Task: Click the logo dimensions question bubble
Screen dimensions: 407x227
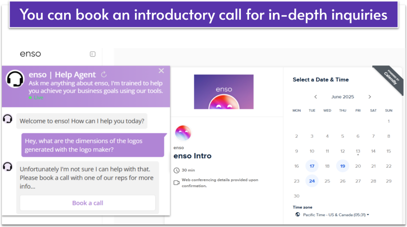Action: pos(93,145)
